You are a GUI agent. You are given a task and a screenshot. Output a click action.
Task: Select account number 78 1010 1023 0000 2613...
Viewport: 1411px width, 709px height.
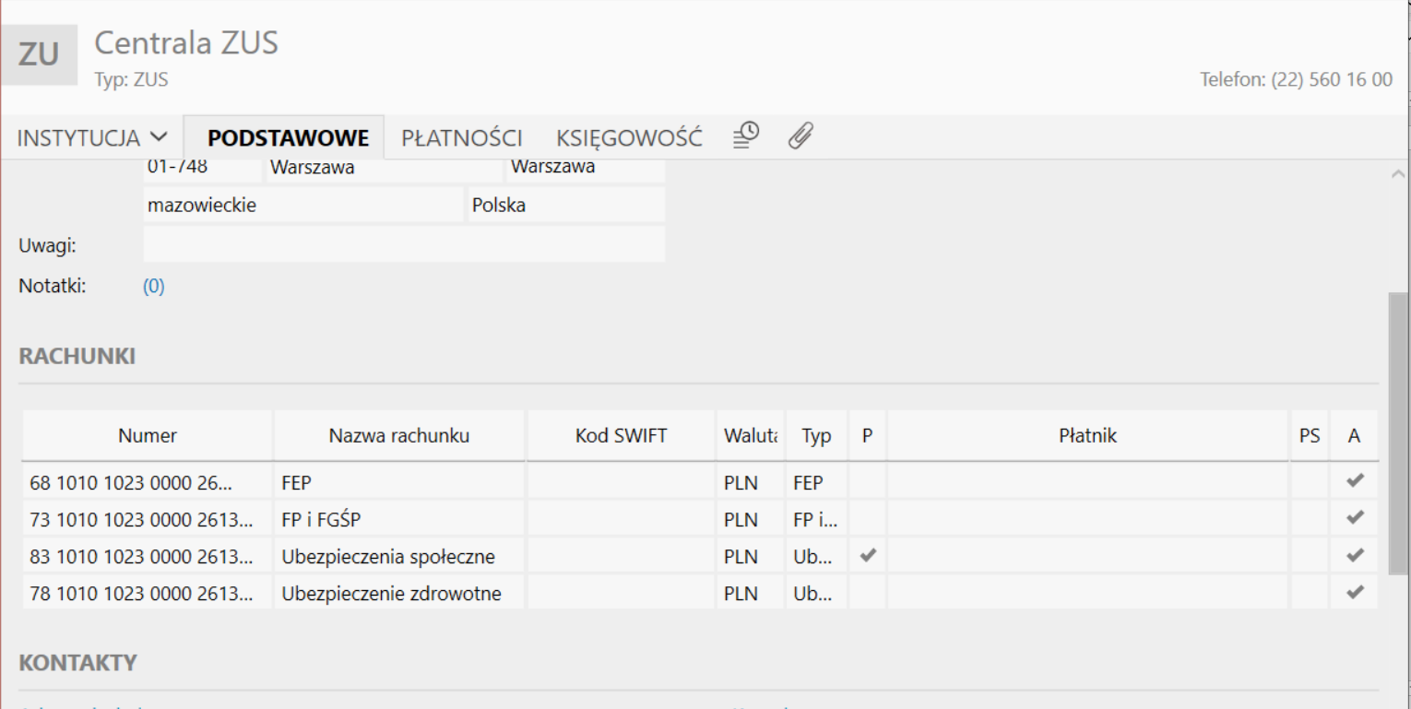pyautogui.click(x=148, y=593)
